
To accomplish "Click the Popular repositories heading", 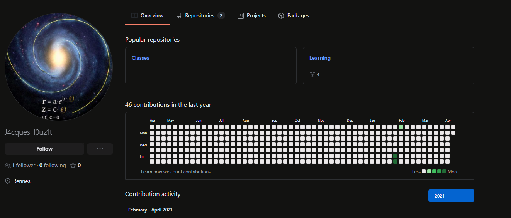I will [152, 39].
